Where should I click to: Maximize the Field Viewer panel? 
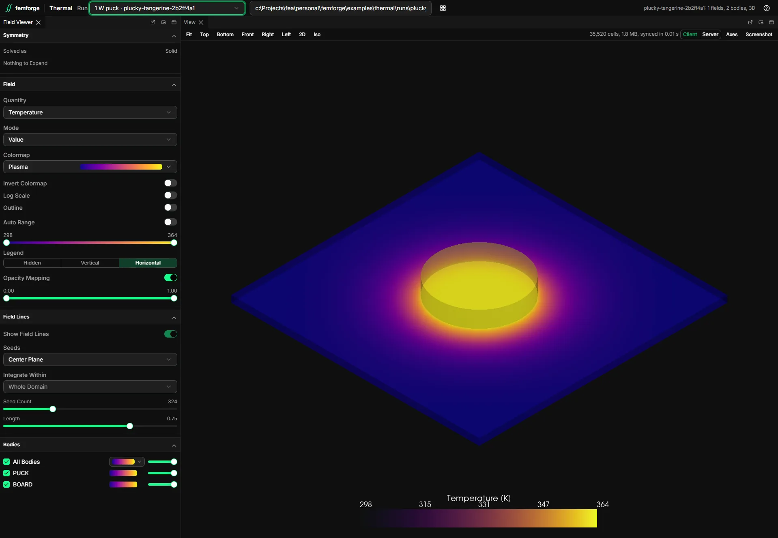[174, 22]
